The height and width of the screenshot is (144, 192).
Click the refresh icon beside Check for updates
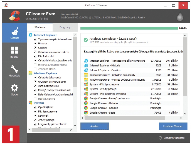pos(160,138)
